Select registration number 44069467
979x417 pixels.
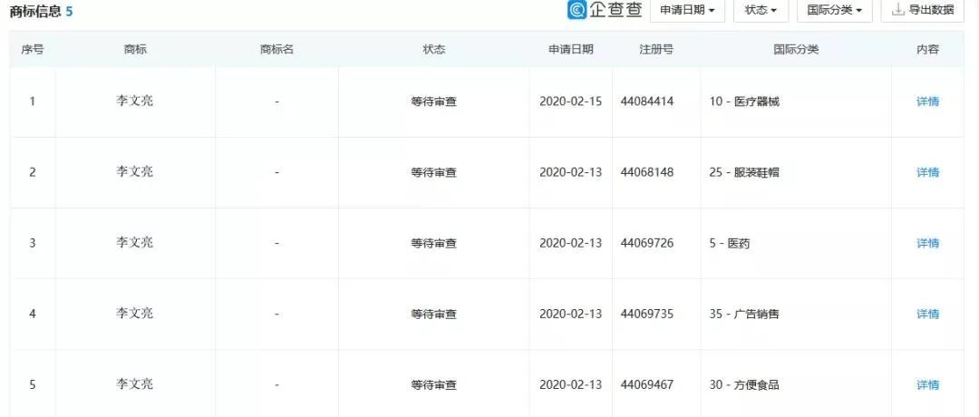click(x=647, y=384)
